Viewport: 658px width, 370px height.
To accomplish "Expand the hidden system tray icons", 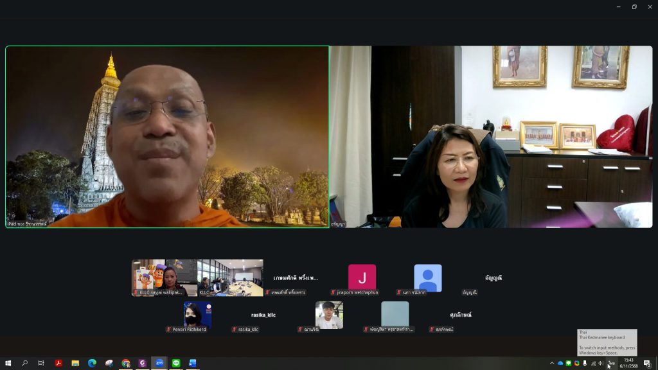I will pyautogui.click(x=551, y=363).
